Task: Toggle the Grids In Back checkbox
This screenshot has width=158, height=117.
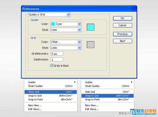Action: (52, 66)
